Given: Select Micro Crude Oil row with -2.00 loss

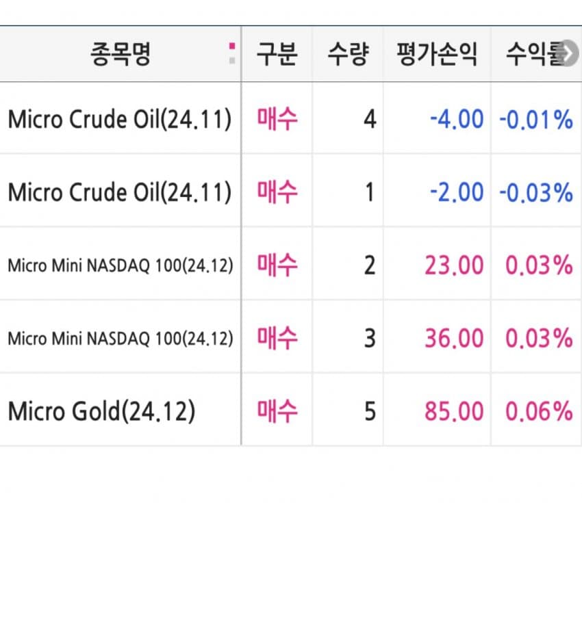Looking at the screenshot, I should click(119, 192).
